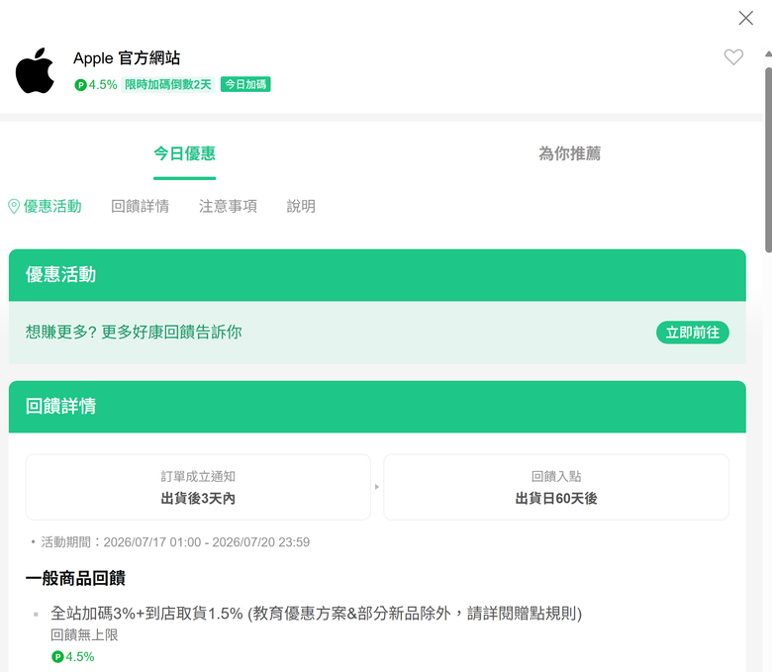Switch to the 為你推薦 tab

coord(569,153)
